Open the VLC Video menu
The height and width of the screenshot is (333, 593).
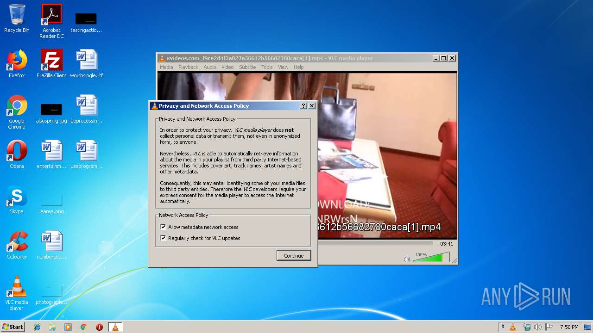pos(227,67)
